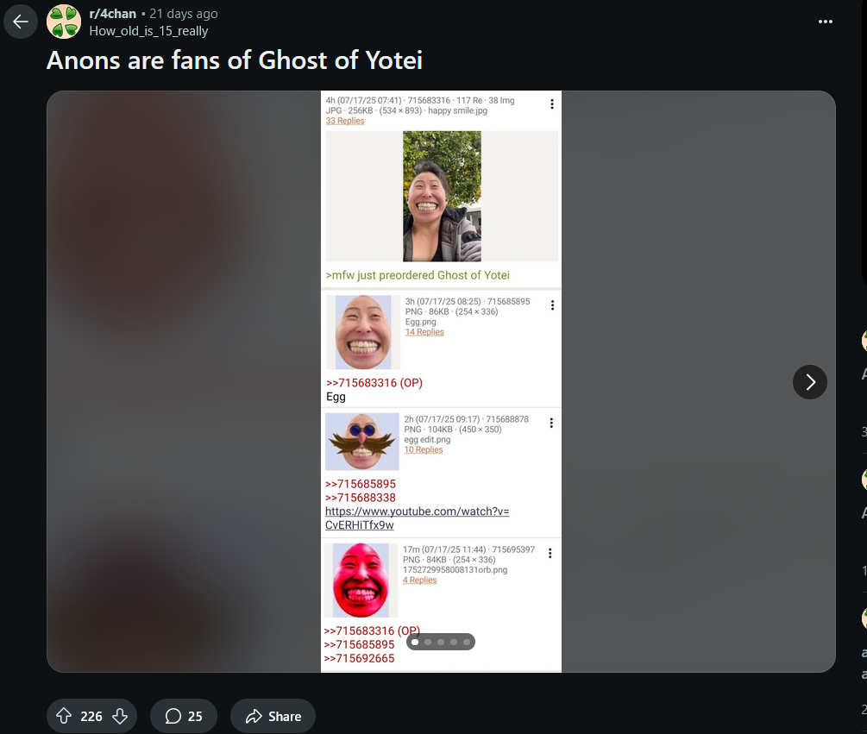
Task: Open the 14 Replies link
Action: tap(424, 331)
